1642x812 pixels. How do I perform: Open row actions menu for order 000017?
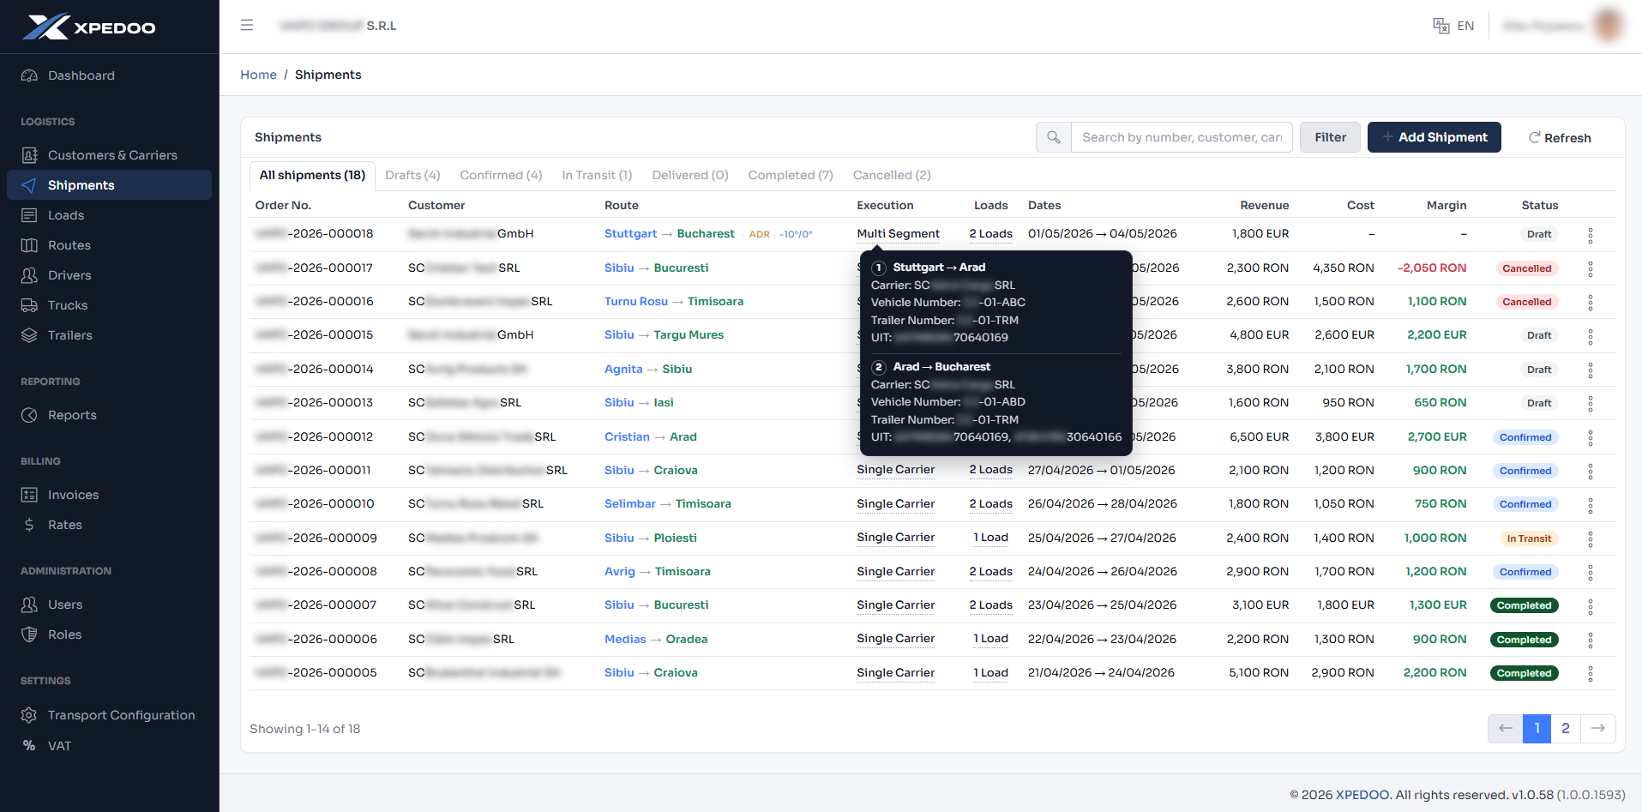(1591, 269)
